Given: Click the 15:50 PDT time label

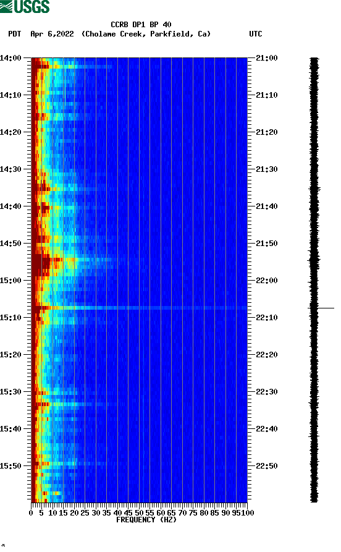Looking at the screenshot, I should pos(11,465).
